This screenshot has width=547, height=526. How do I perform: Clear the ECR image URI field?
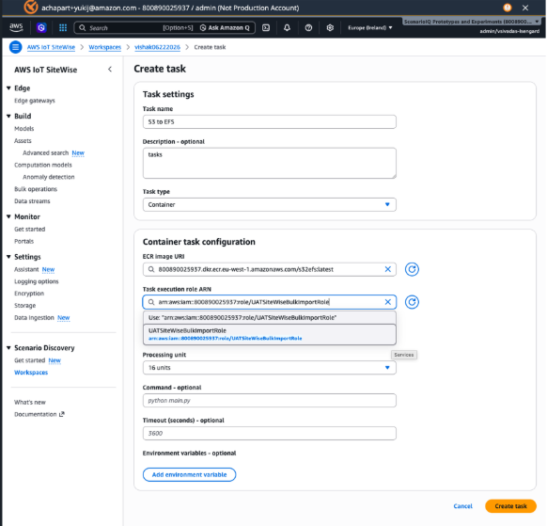(387, 269)
